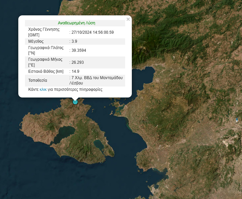Click the magnitude value 3.9
Viewport: 242px width, 199px height.
pyautogui.click(x=74, y=41)
